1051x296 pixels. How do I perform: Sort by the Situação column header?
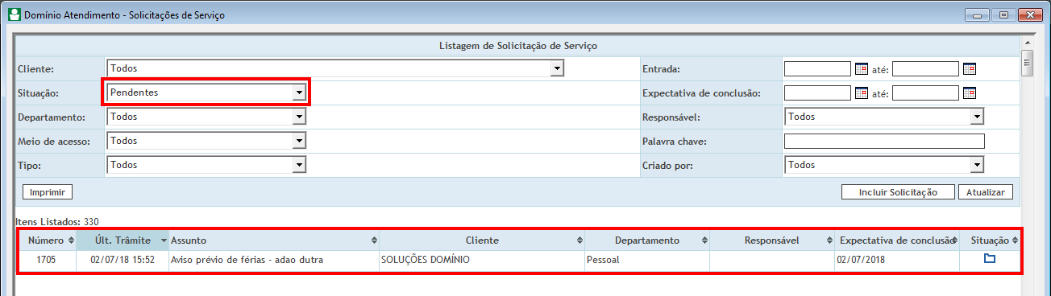[990, 240]
